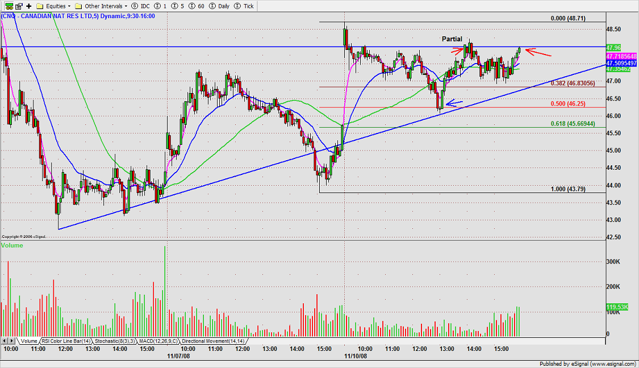Click the Fibonacci 0.500 (46.25) label
This screenshot has width=639, height=368.
click(567, 103)
